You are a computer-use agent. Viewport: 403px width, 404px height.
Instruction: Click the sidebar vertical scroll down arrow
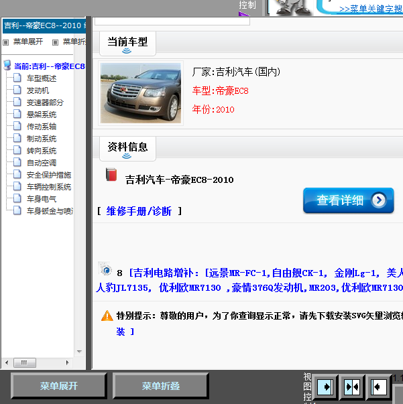point(79,352)
